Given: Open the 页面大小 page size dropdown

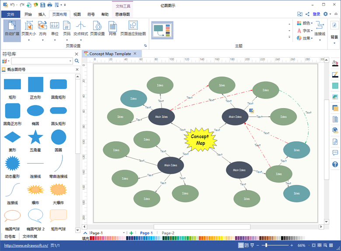Looking at the screenshot, I should click(x=29, y=28).
